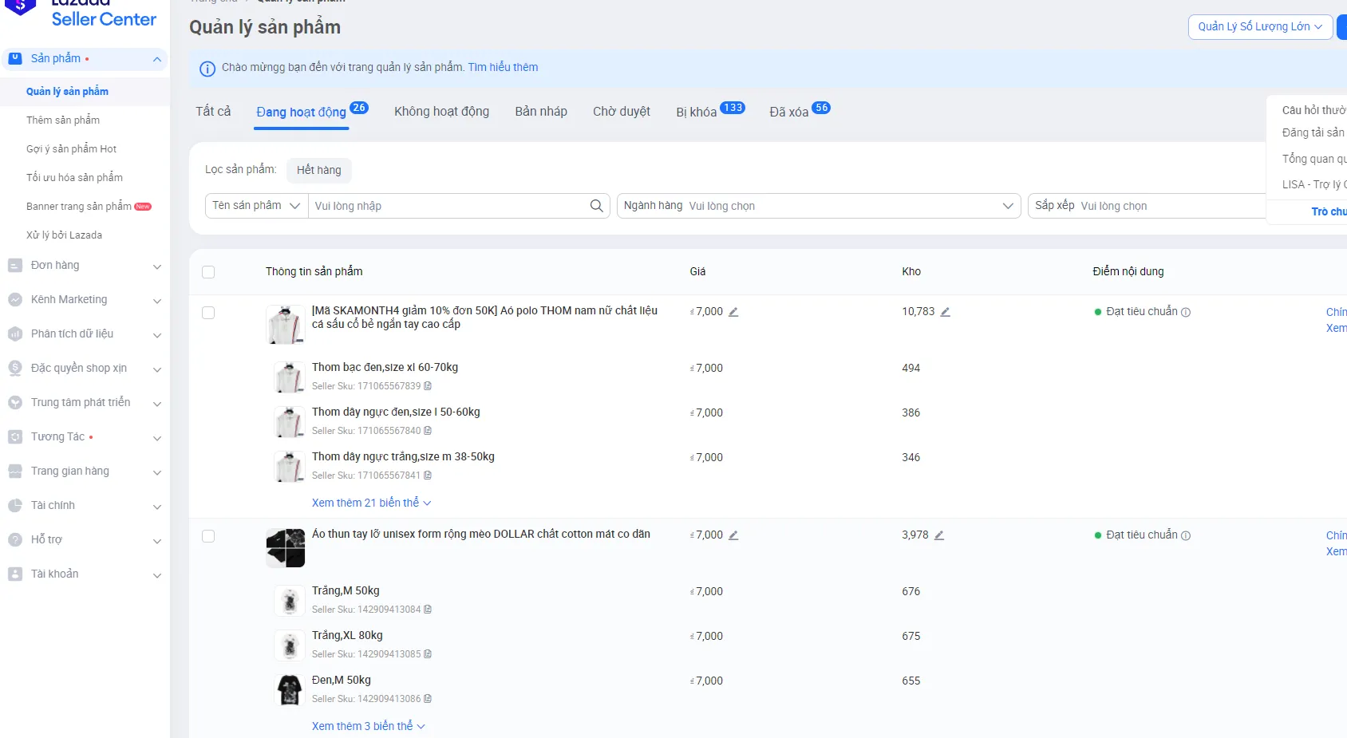Tick checkbox for polo THOM product row
The height and width of the screenshot is (738, 1347).
[208, 313]
